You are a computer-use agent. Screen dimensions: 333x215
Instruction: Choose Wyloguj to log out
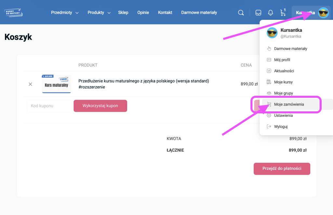tap(281, 127)
